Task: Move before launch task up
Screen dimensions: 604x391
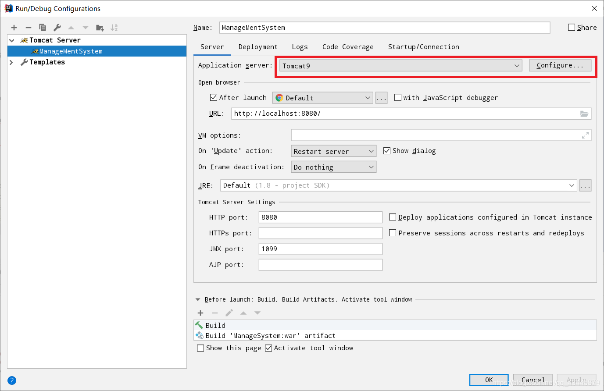Action: pos(243,313)
